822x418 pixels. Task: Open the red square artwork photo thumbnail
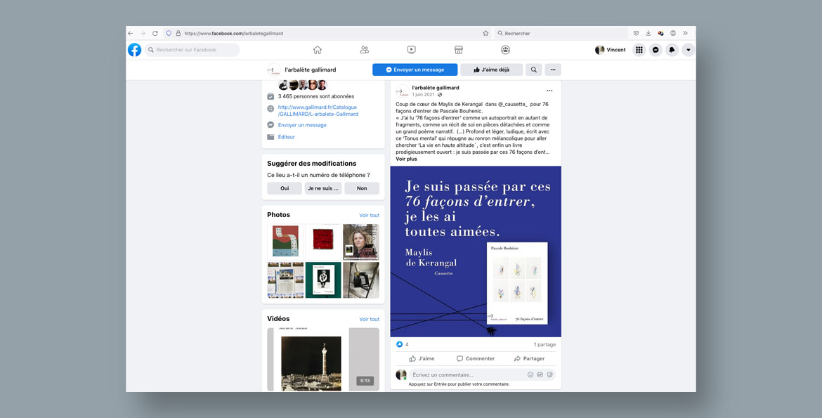point(323,242)
